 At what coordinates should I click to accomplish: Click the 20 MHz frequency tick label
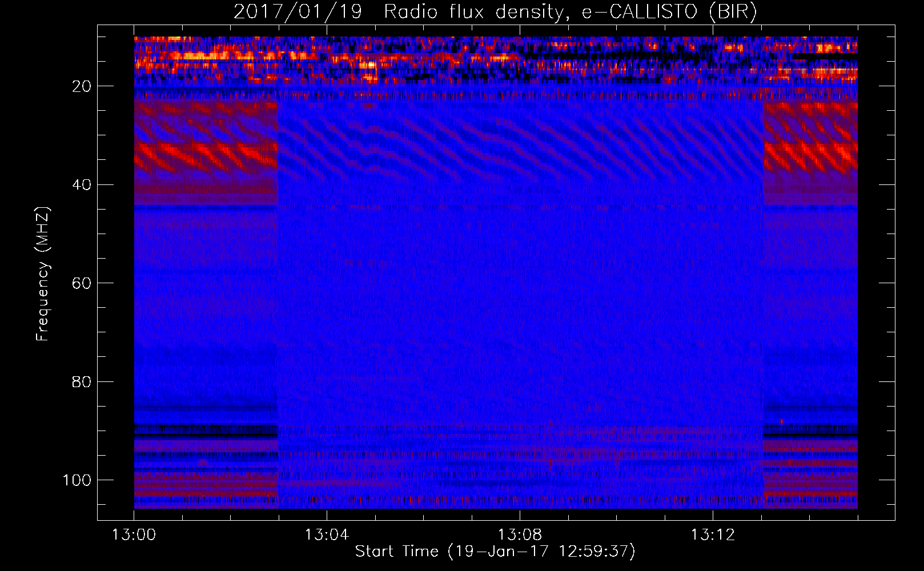(x=82, y=86)
